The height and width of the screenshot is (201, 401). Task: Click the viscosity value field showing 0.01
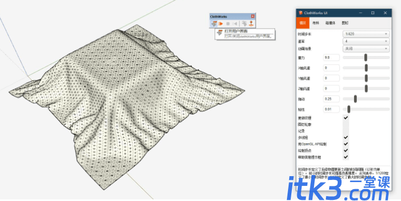pos(331,109)
